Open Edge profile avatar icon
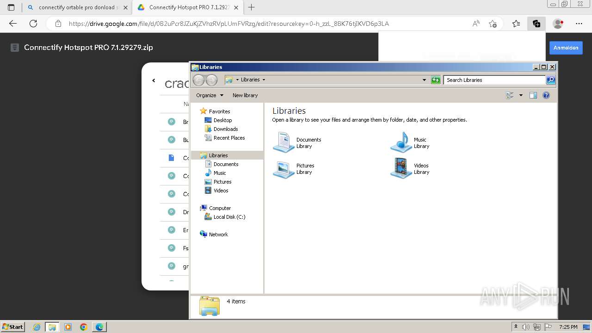This screenshot has height=333, width=592. [558, 24]
